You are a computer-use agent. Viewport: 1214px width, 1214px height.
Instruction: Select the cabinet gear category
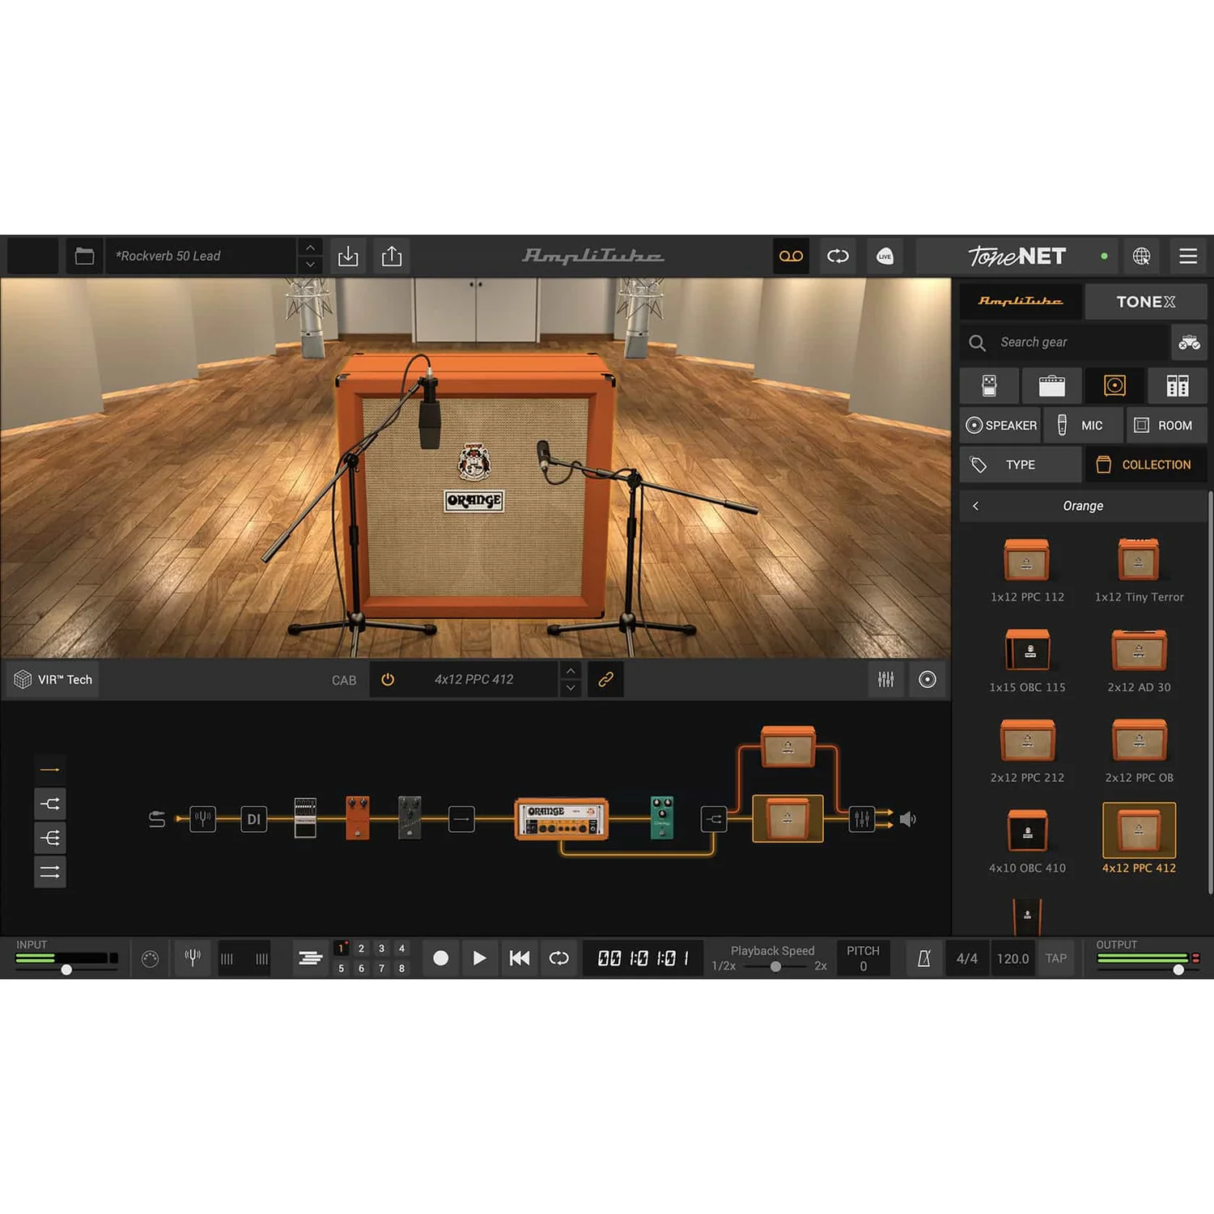pyautogui.click(x=1114, y=385)
